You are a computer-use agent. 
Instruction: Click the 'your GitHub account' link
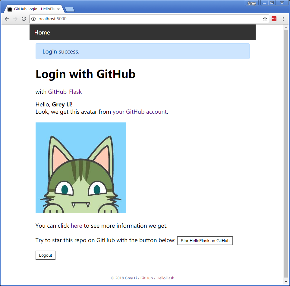click(x=140, y=112)
